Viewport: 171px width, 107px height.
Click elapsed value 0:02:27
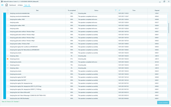(157, 28)
